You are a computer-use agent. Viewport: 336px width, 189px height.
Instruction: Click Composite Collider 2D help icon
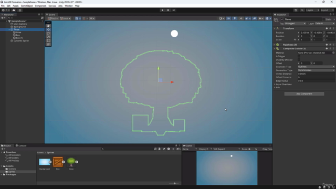[327, 48]
